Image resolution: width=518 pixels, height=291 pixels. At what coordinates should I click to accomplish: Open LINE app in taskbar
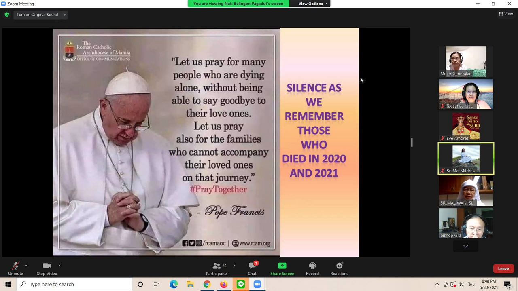pyautogui.click(x=240, y=284)
